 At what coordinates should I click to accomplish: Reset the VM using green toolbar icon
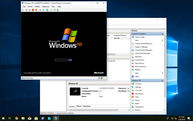pos(43,10)
